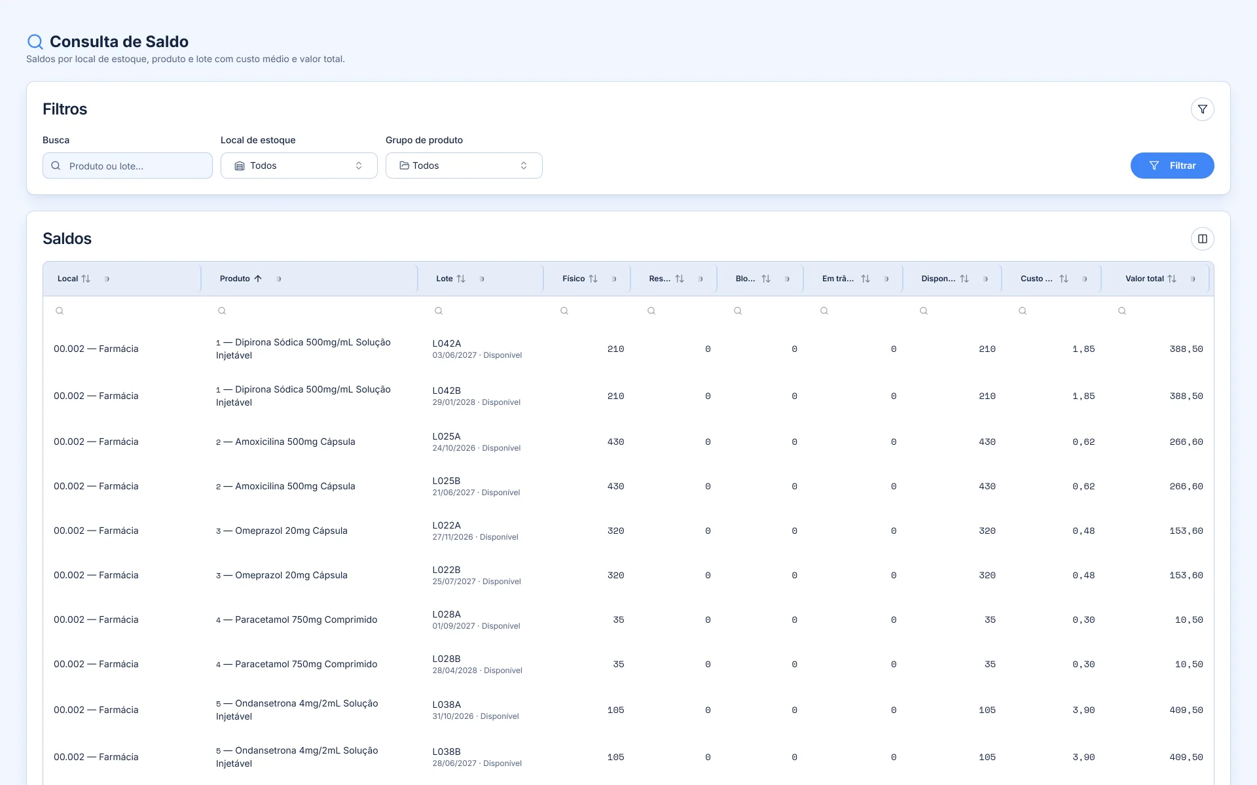Sort the Valor total column arrows
This screenshot has width=1257, height=785.
(1172, 279)
